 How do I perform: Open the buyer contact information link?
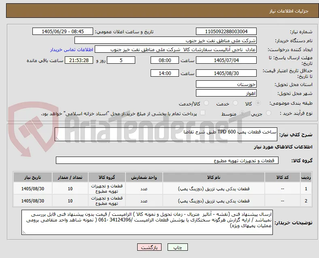point(72,49)
